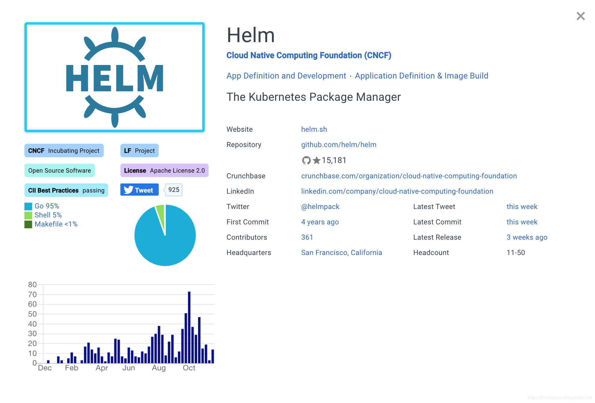Open the LF Project badge

pos(139,151)
